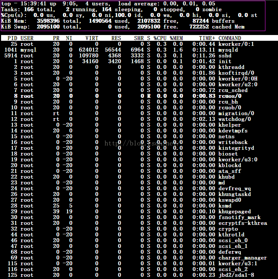This screenshot has height=279, width=278.
Task: Click the USER column header
Action: point(27,38)
